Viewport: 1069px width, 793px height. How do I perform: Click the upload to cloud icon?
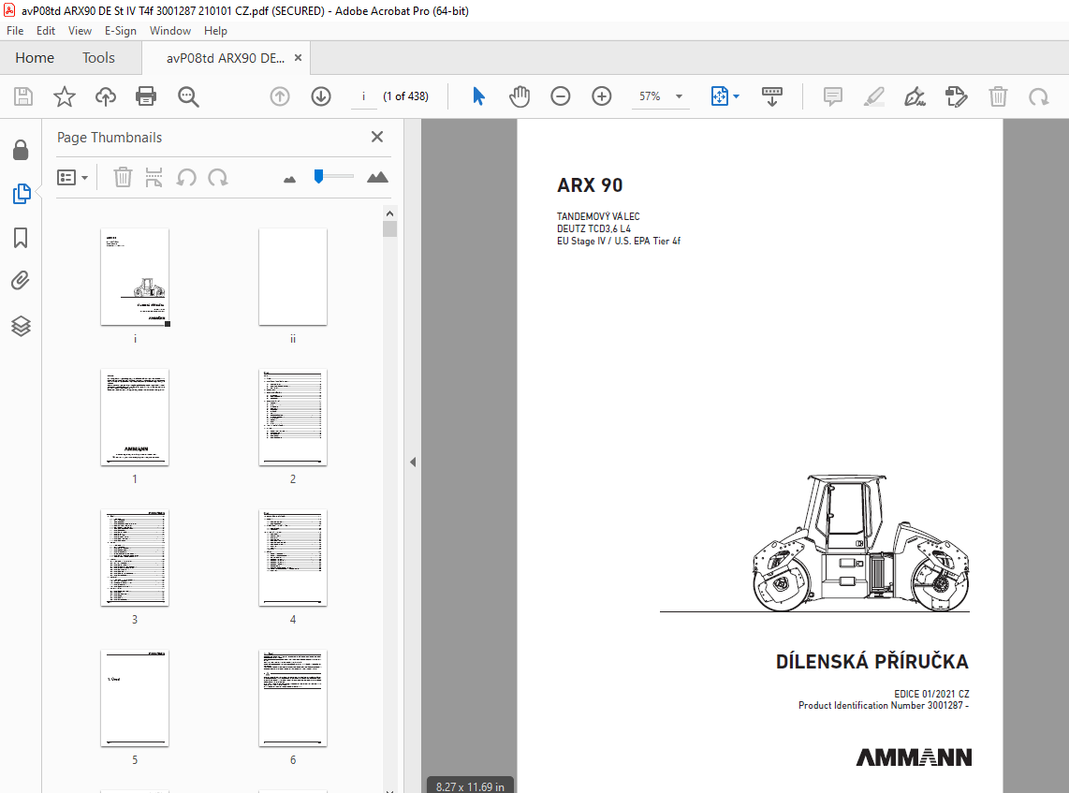click(105, 96)
